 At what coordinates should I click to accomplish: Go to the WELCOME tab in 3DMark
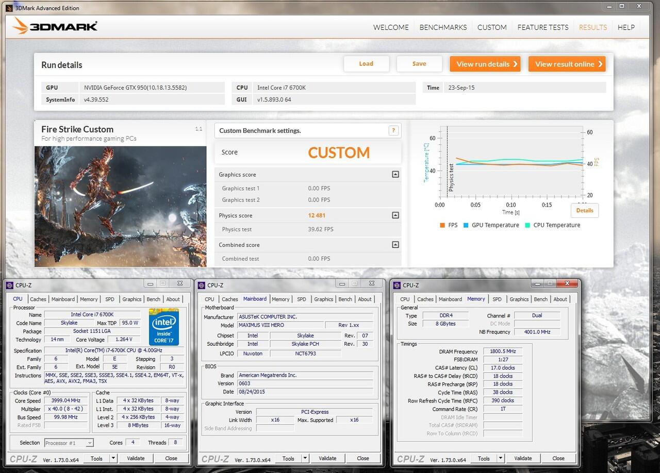click(x=391, y=27)
